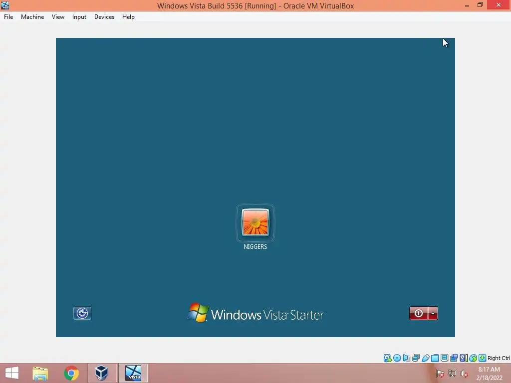Minimize the VirtualBox window
The height and width of the screenshot is (383, 511).
(467, 5)
